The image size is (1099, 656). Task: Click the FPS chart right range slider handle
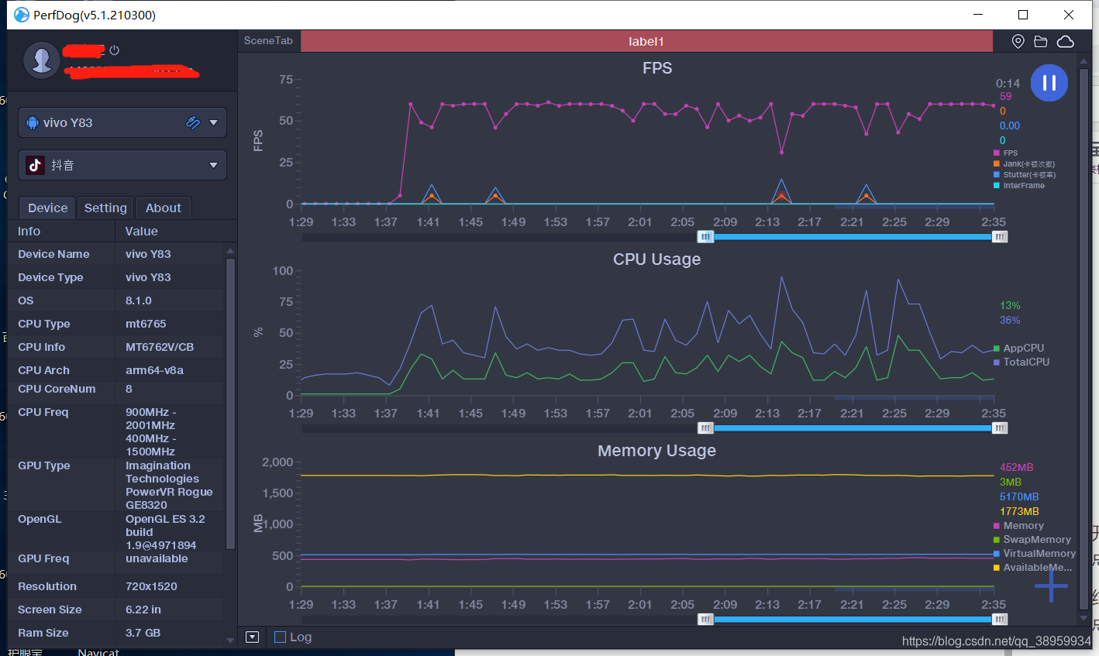click(1000, 236)
